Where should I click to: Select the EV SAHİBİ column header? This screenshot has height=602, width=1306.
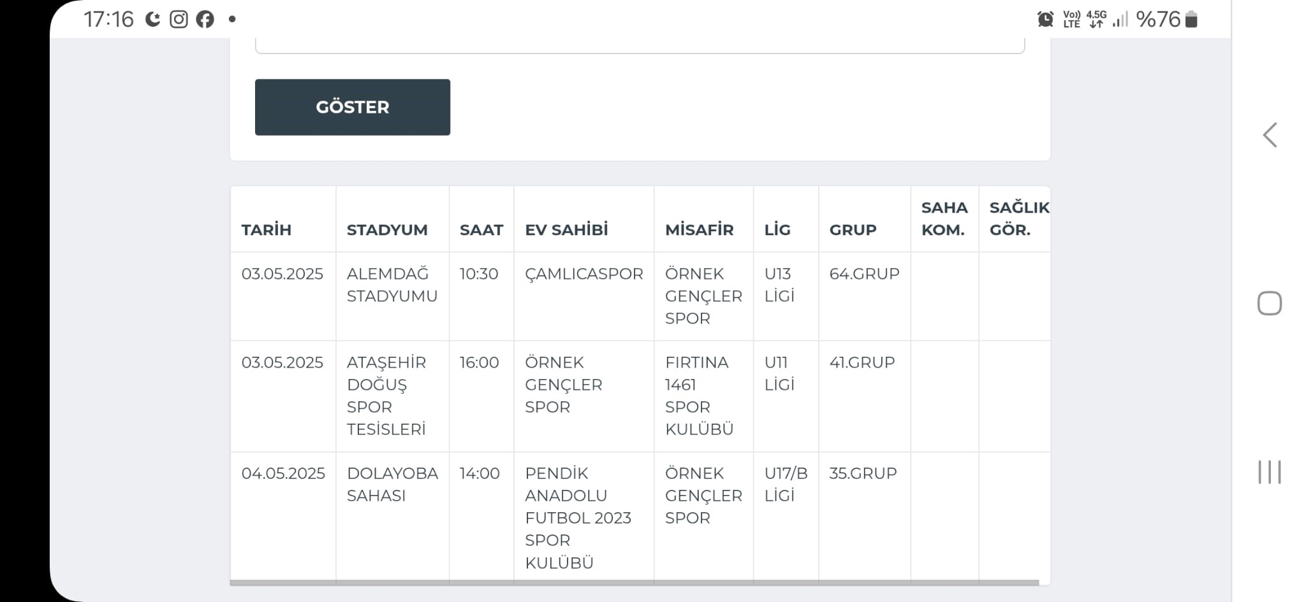pos(566,230)
